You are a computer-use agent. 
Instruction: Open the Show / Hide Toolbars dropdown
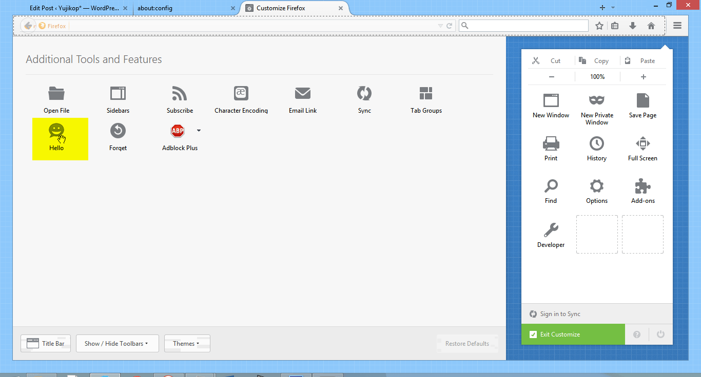coord(118,344)
